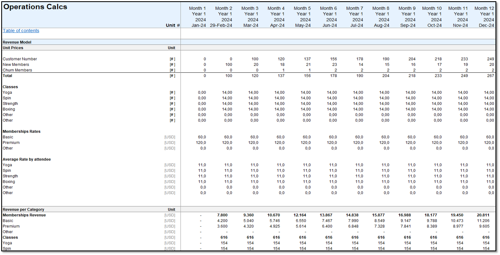
Task: Select the Churn Members row label
Action: pyautogui.click(x=17, y=70)
